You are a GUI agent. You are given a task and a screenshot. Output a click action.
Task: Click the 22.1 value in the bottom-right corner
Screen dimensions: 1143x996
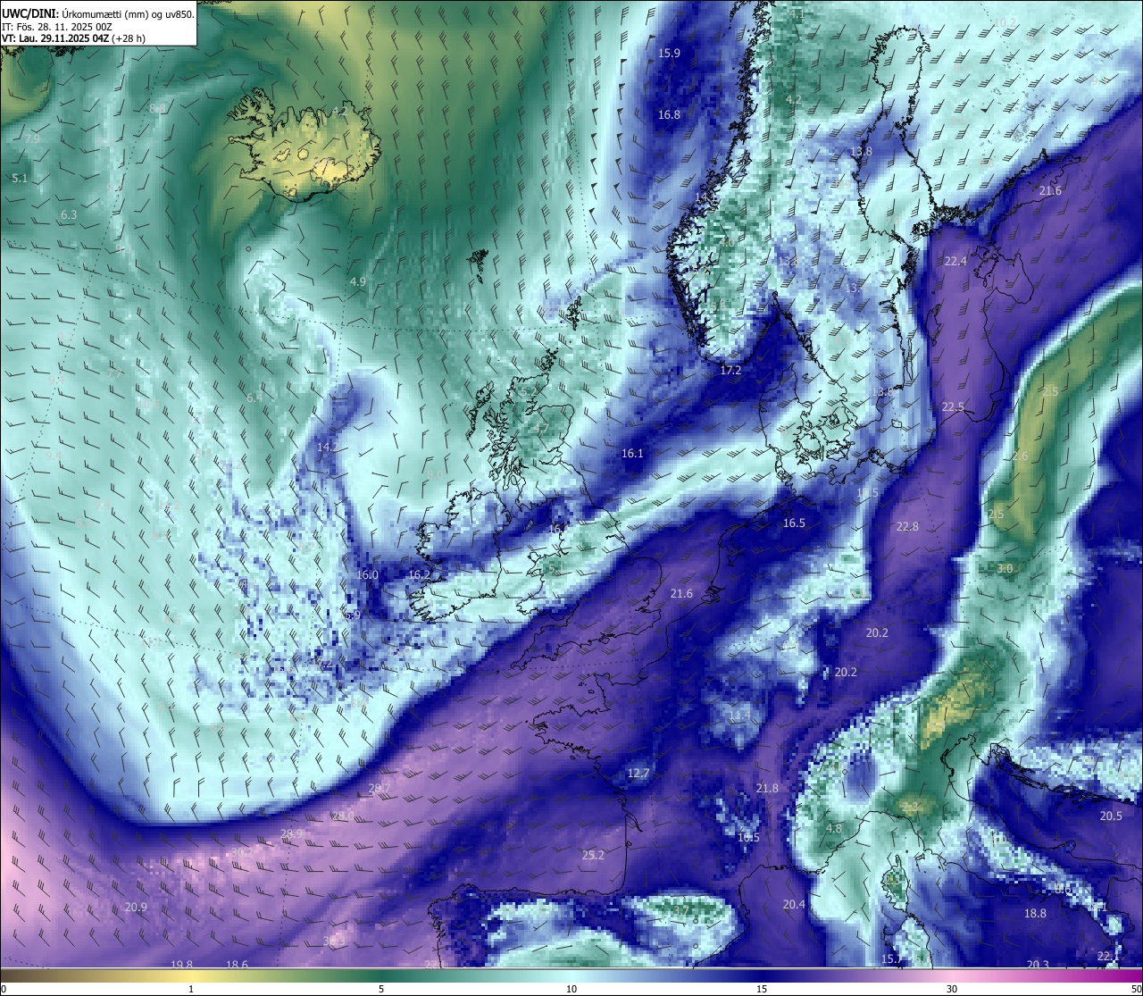1108,956
